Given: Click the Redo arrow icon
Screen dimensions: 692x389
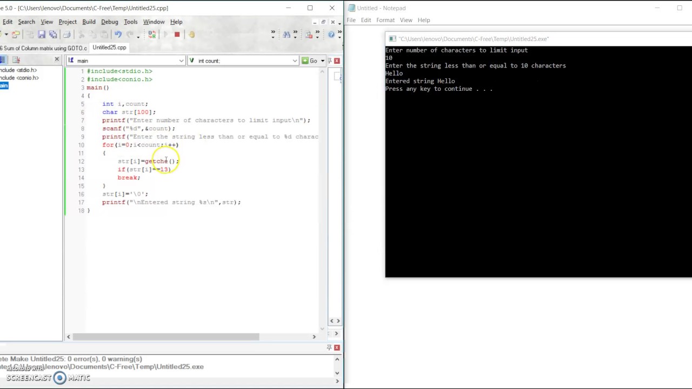Looking at the screenshot, I should coord(130,35).
